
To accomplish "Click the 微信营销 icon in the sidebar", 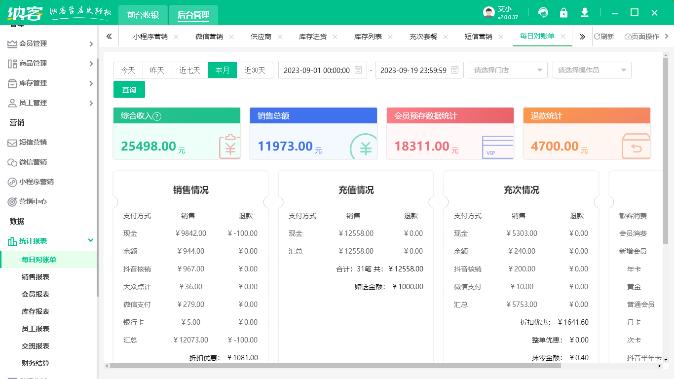I will [12, 162].
